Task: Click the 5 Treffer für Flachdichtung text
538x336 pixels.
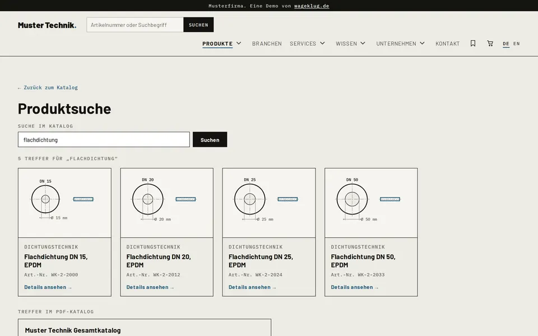Action: [x=68, y=158]
